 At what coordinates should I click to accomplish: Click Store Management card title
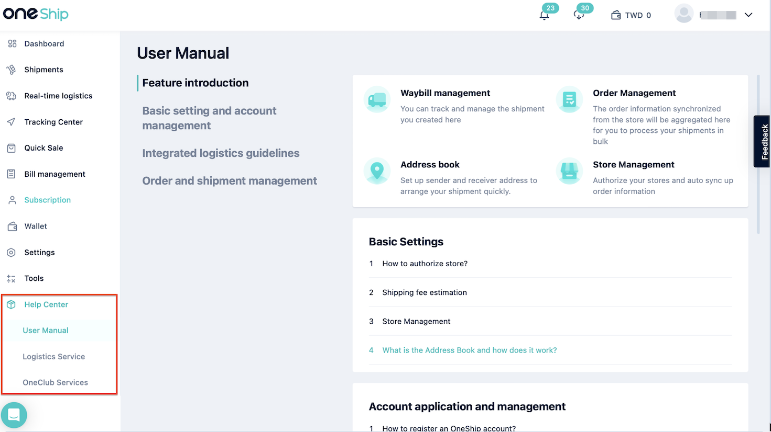coord(633,165)
